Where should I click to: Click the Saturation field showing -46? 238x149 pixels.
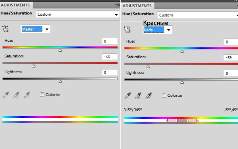pyautogui.click(x=110, y=57)
